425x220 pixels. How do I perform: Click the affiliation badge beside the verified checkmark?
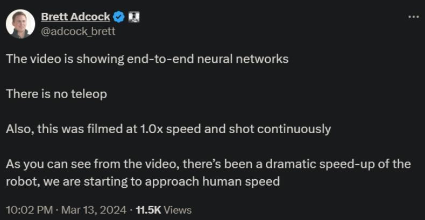click(134, 17)
